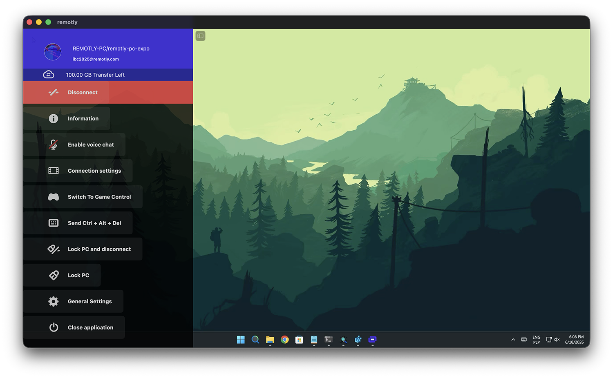Click the touch keyboard tray icon
The image size is (613, 378).
(524, 340)
